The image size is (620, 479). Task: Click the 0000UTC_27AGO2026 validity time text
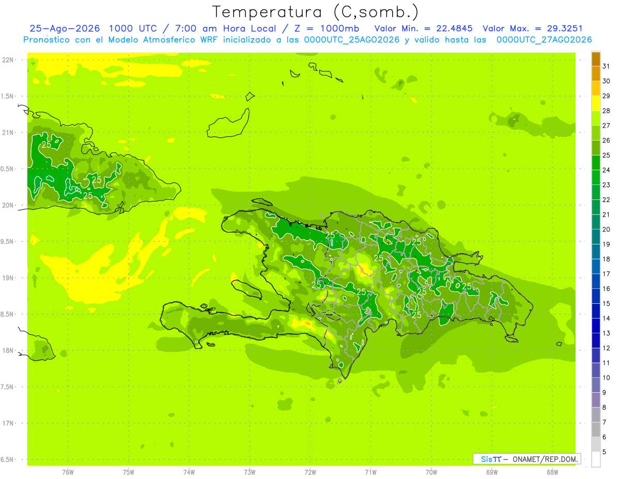pos(544,40)
